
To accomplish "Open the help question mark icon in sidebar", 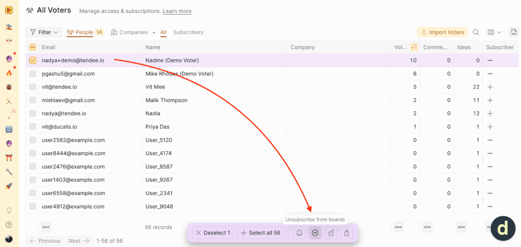I will click(x=9, y=225).
